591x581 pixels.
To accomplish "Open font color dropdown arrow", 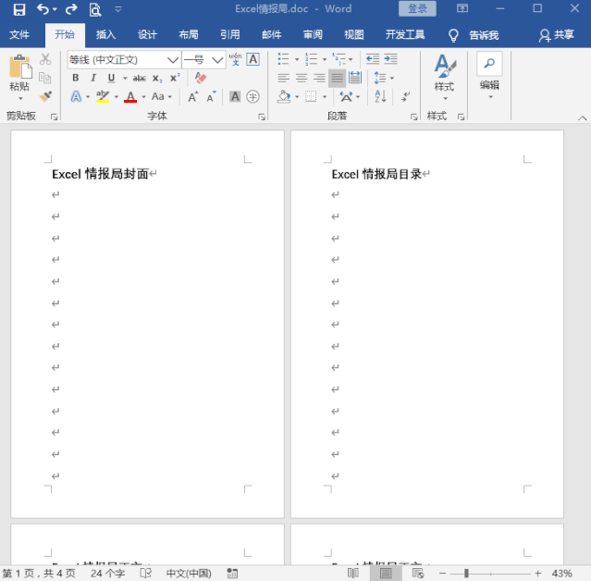I will point(143,97).
